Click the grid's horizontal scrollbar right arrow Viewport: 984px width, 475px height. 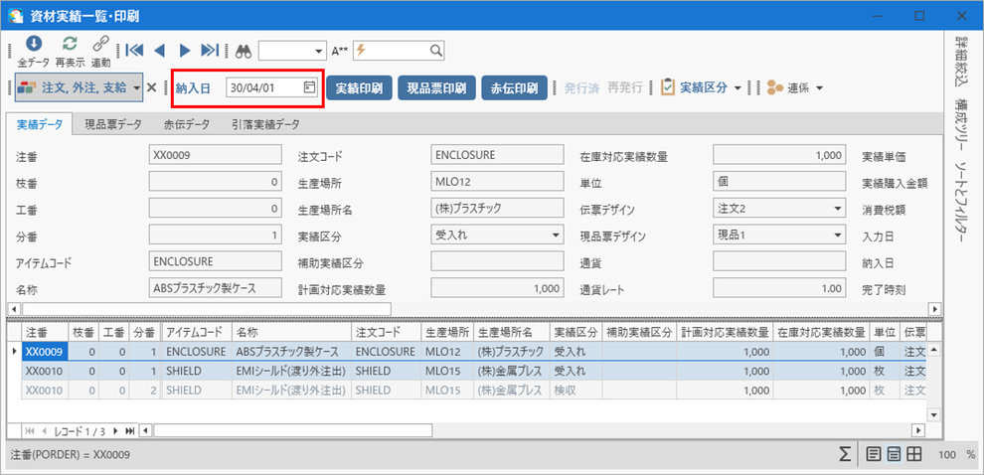918,430
